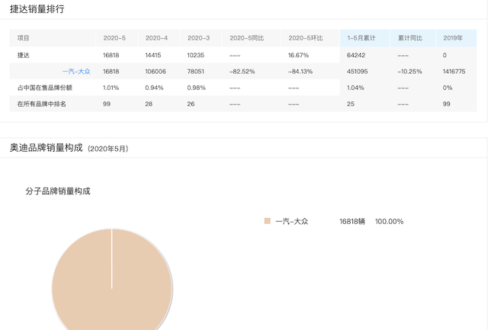Click the -84.13% cell

click(300, 72)
